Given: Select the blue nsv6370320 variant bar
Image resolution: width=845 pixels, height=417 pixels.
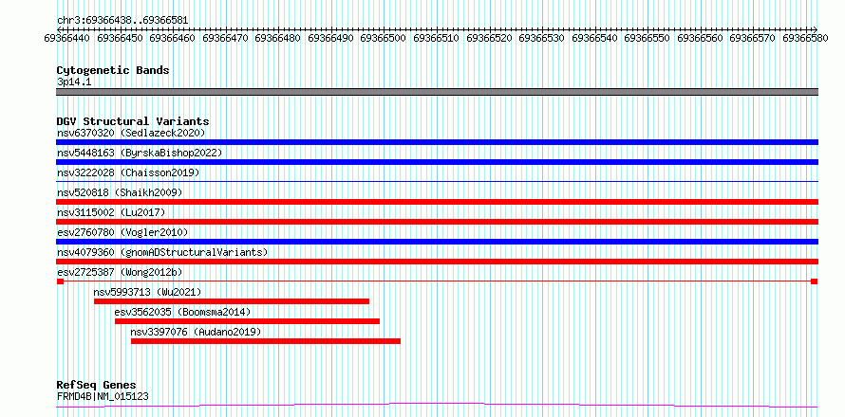Looking at the screenshot, I should (x=437, y=142).
